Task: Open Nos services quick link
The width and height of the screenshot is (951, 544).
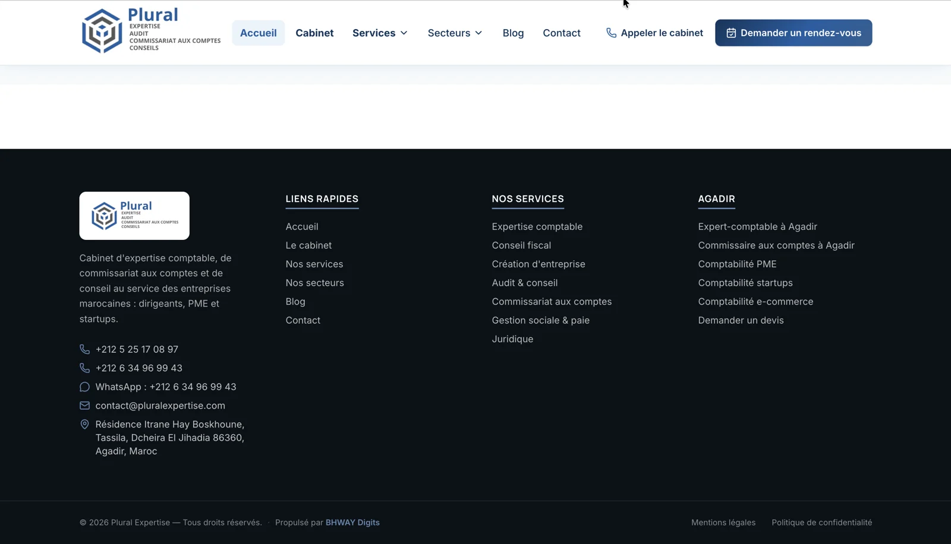Action: pyautogui.click(x=314, y=264)
